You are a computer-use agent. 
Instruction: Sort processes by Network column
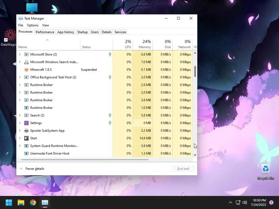point(183,44)
